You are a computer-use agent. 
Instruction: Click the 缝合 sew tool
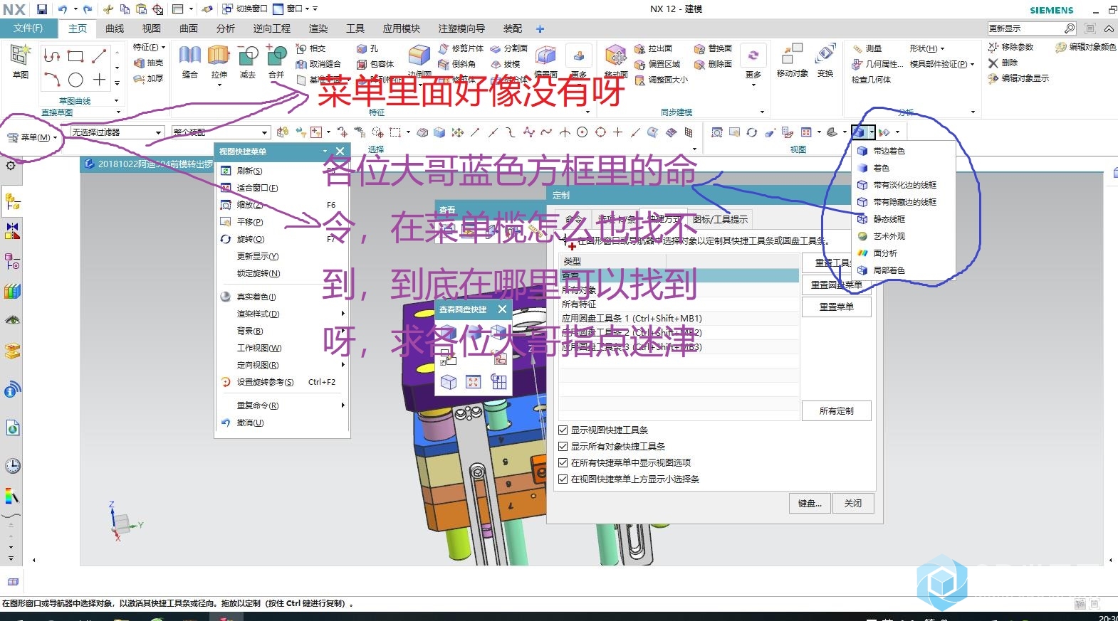pos(189,61)
